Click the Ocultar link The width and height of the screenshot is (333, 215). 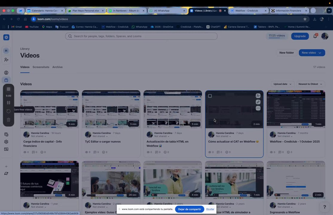(x=210, y=209)
